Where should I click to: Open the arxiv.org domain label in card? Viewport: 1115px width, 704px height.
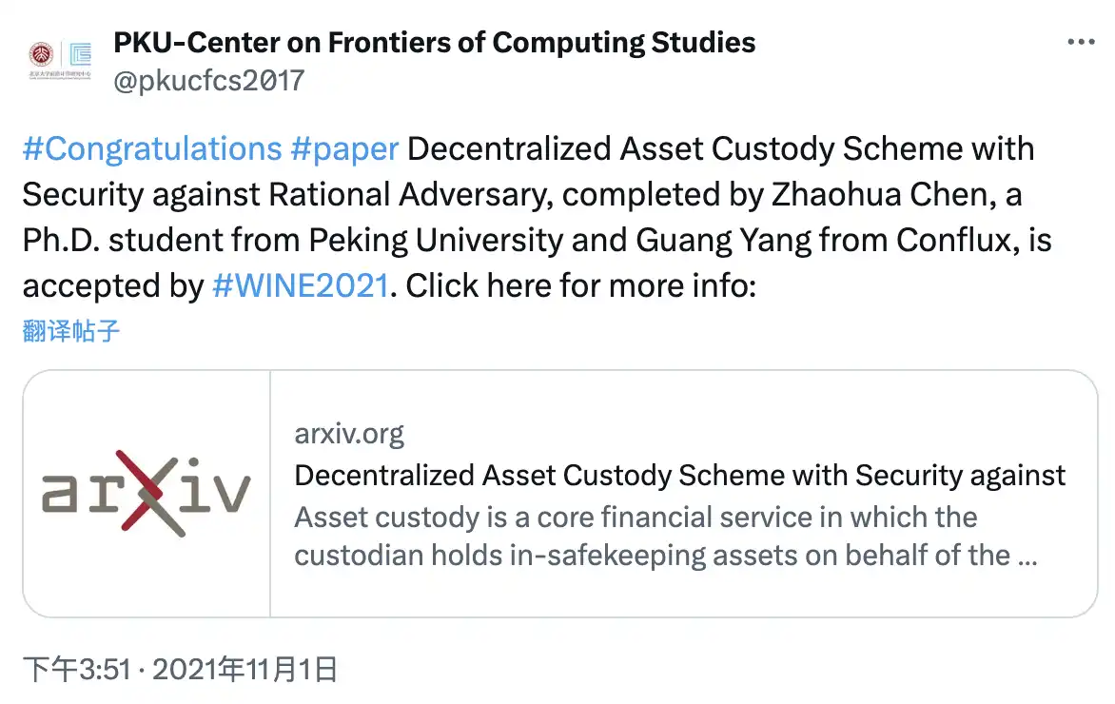[349, 433]
